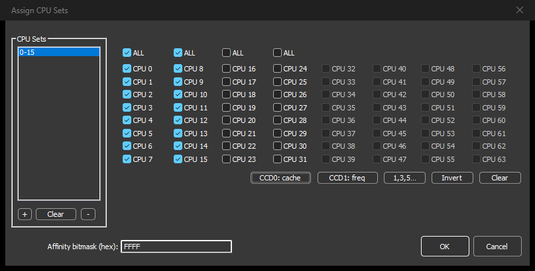
Task: Uncheck CPU 6 checkbox
Action: (127, 146)
